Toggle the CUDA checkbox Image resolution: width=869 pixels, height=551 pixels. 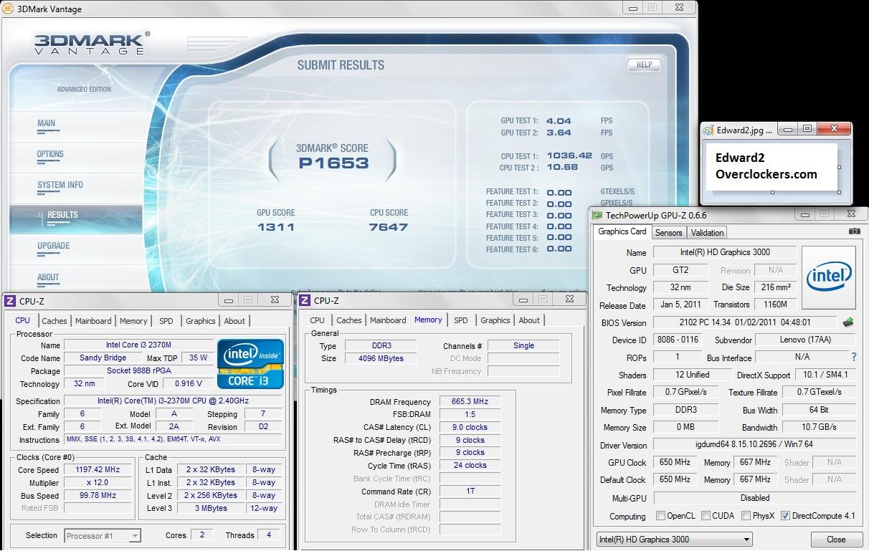[706, 516]
